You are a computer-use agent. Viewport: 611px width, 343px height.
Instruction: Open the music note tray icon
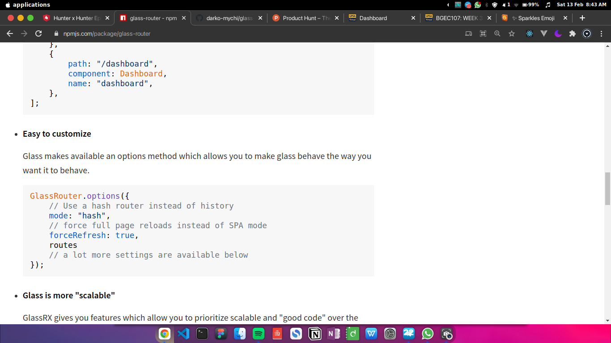point(548,4)
